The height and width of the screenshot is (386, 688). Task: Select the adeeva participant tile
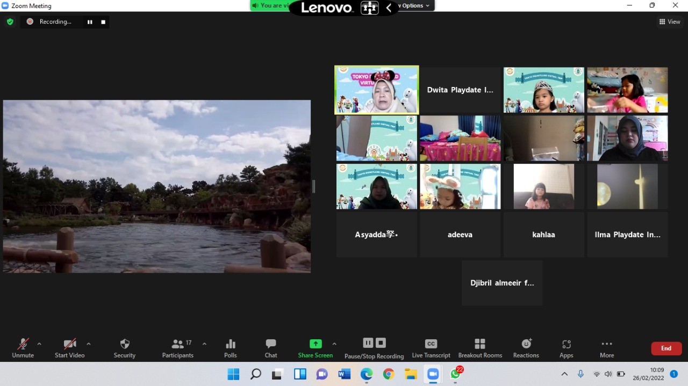[460, 235]
